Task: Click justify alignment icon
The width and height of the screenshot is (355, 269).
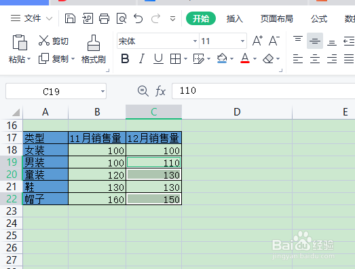Action: click(x=349, y=58)
